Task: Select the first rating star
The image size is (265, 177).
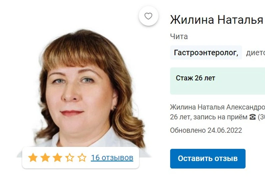Action: [x=33, y=158]
